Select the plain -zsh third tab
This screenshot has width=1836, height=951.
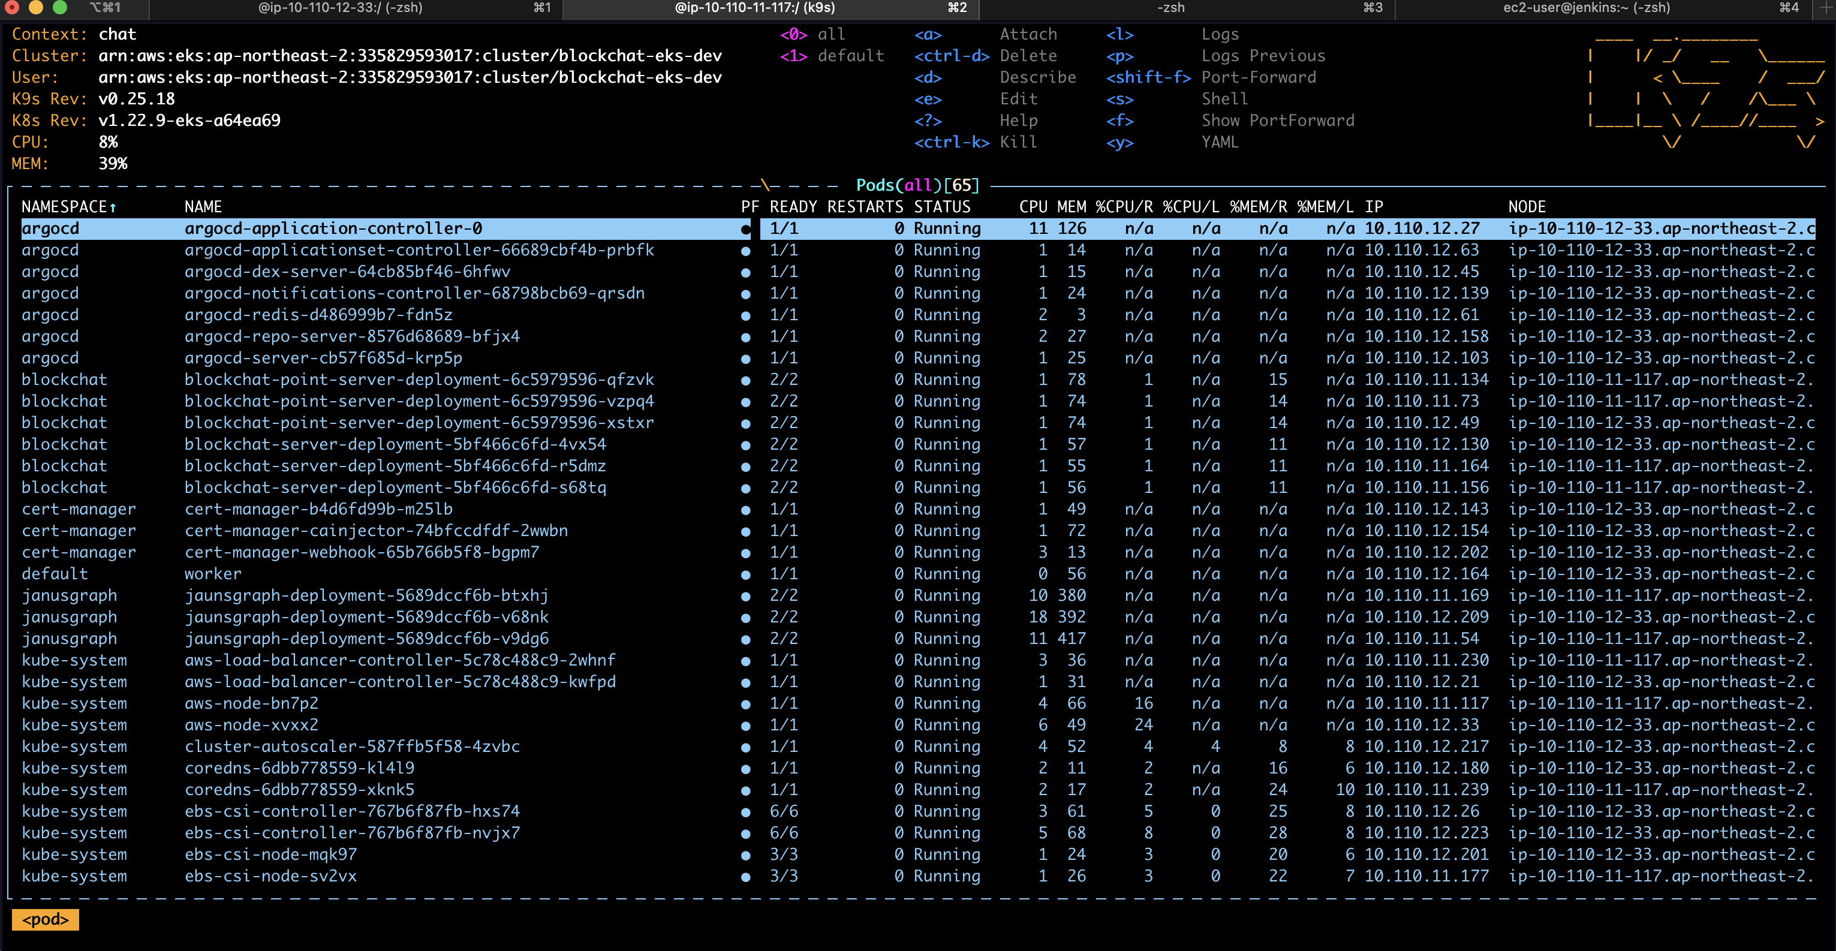1170,8
